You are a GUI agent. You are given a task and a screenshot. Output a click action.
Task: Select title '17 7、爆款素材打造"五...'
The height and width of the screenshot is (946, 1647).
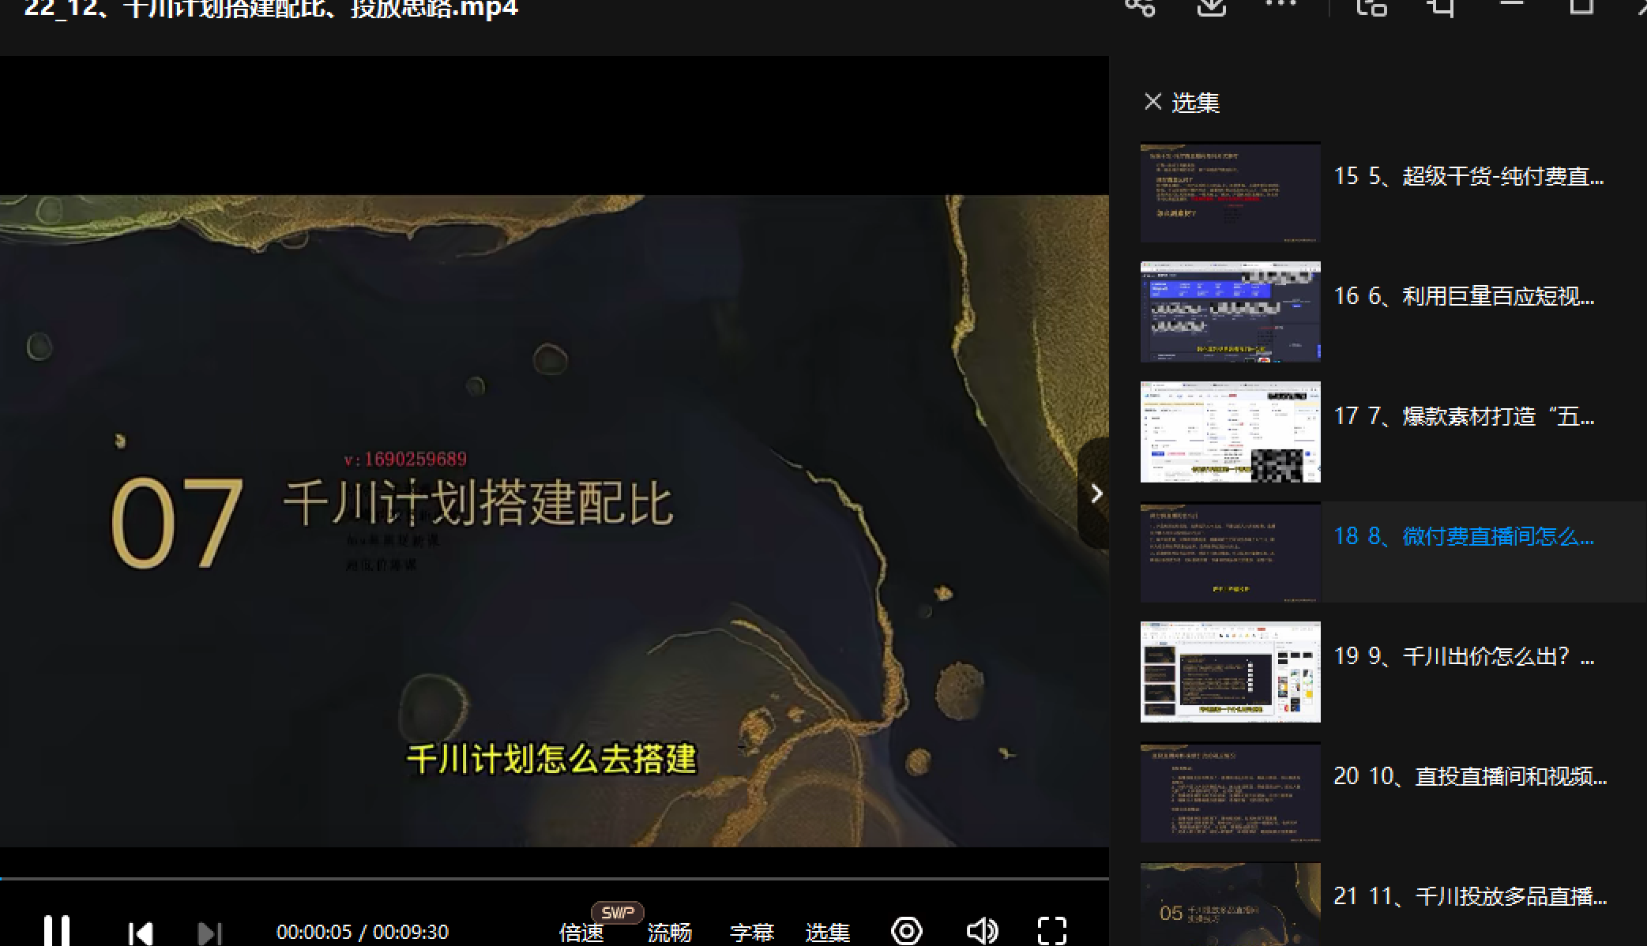(1464, 416)
